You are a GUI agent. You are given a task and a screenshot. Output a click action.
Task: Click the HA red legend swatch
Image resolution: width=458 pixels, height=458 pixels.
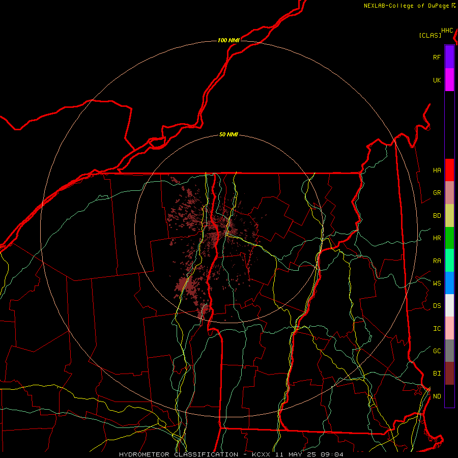pyautogui.click(x=449, y=170)
